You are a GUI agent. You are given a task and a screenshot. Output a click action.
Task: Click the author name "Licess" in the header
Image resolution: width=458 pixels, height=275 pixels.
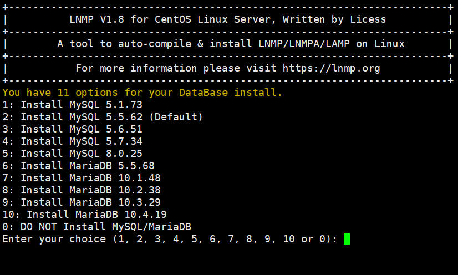point(368,19)
